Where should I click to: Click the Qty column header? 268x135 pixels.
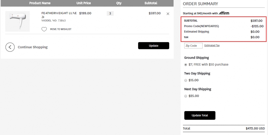119,3
